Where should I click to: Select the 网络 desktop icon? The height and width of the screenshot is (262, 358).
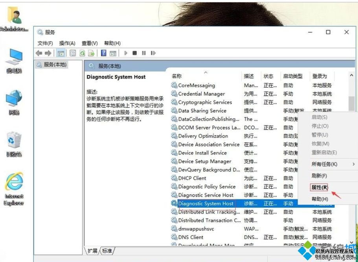tap(14, 102)
